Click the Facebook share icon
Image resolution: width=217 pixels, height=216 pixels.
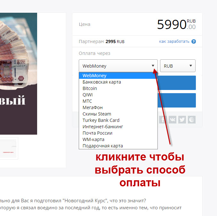[163, 120]
